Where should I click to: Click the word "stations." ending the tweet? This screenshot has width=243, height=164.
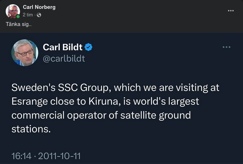(x=31, y=129)
